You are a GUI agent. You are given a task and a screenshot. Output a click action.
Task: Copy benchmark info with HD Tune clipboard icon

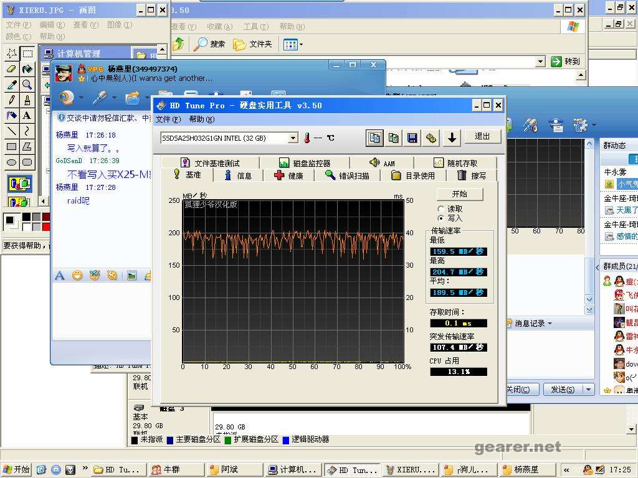tap(374, 138)
